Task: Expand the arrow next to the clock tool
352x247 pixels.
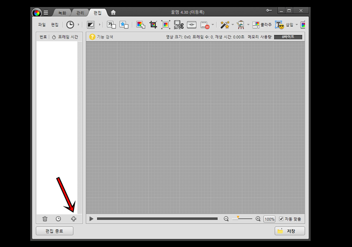Action: click(x=78, y=24)
